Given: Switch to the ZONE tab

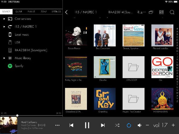Looking at the screenshot, I should pyautogui.click(x=44, y=12).
